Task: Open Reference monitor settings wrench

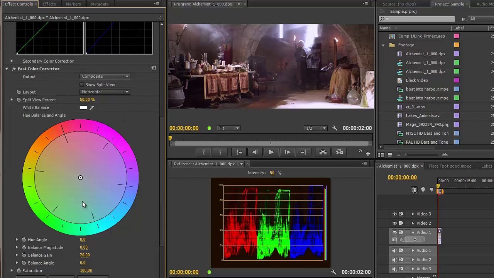Action: pyautogui.click(x=333, y=272)
